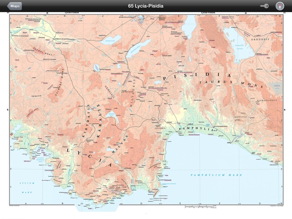Viewport: 292px width, 219px height.
Task: Tap the ORONDEIS label
Action: (x=260, y=39)
